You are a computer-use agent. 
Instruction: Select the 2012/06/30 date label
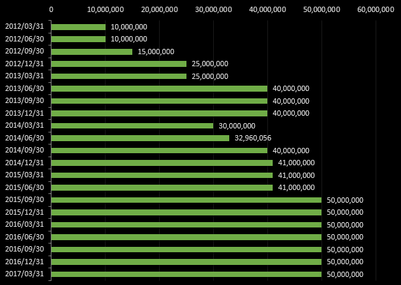(24, 39)
